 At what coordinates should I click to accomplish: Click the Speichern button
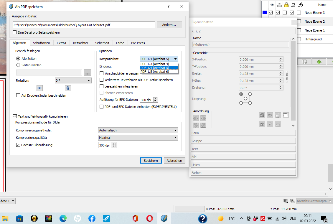[x=151, y=161]
